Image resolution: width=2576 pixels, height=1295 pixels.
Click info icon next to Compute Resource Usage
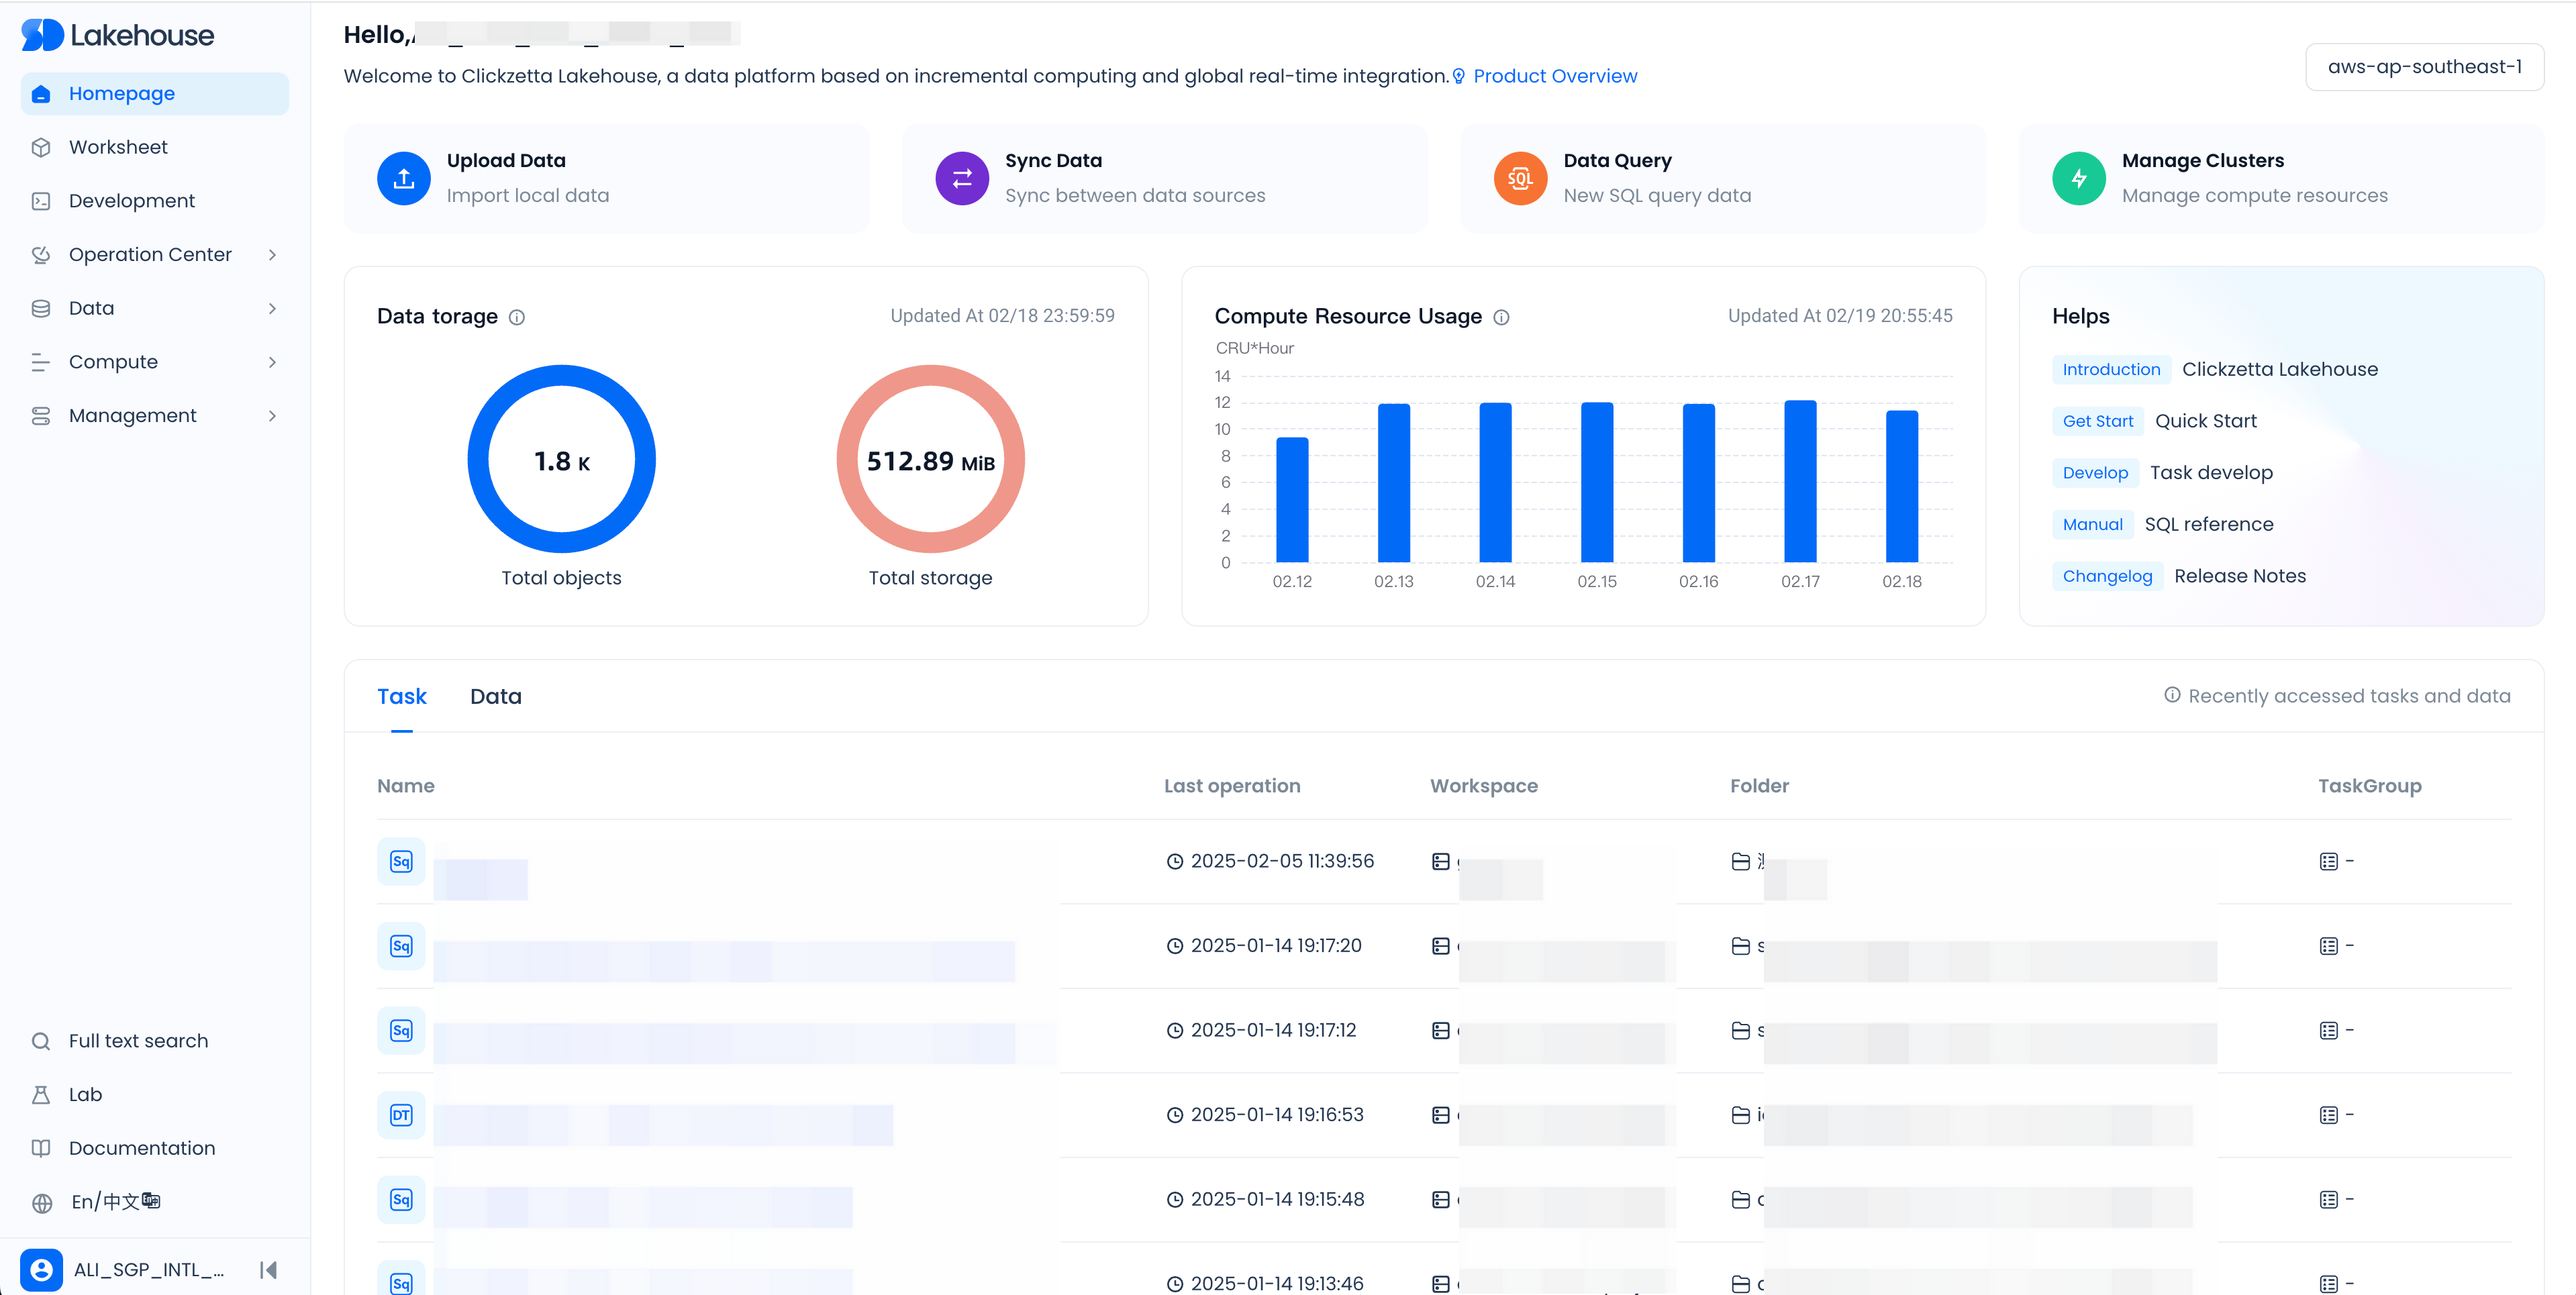tap(1501, 318)
